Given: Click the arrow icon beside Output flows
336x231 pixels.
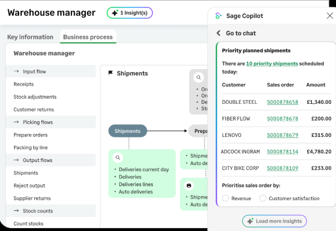Looking at the screenshot, I should coord(16,160).
